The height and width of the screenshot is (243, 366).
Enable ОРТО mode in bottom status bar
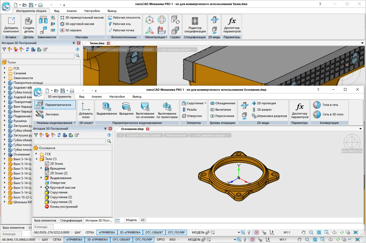coord(160,239)
